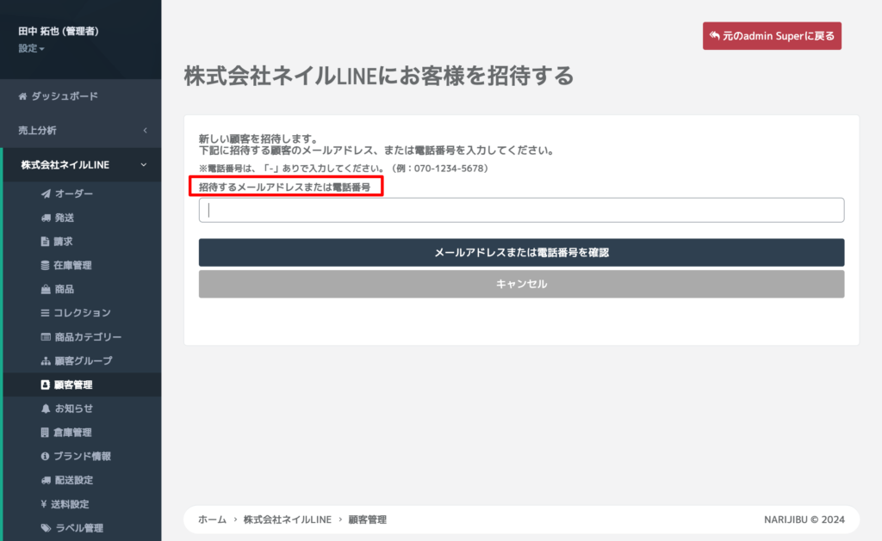Click the ホーム breadcrumb link
The image size is (882, 541).
[213, 519]
